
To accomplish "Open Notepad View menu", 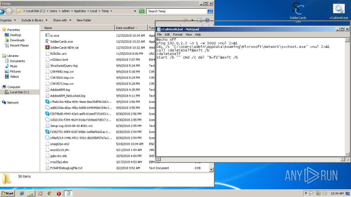I will [x=189, y=34].
